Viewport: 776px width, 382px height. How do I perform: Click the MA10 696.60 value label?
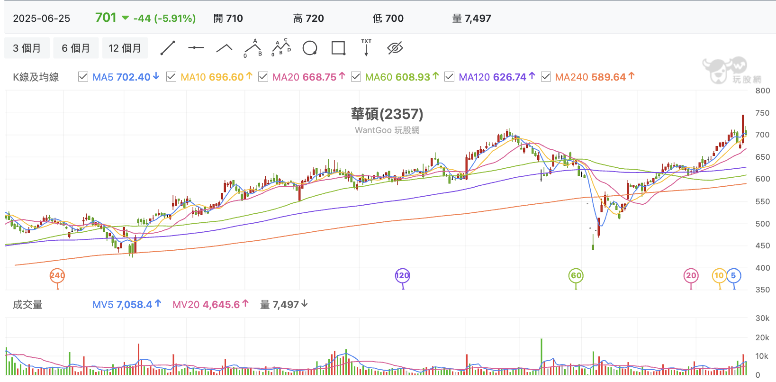click(x=217, y=77)
